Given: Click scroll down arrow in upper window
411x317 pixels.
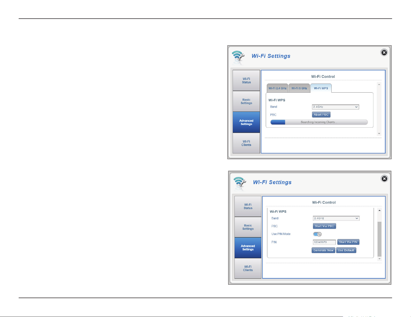Looking at the screenshot, I should [379, 134].
